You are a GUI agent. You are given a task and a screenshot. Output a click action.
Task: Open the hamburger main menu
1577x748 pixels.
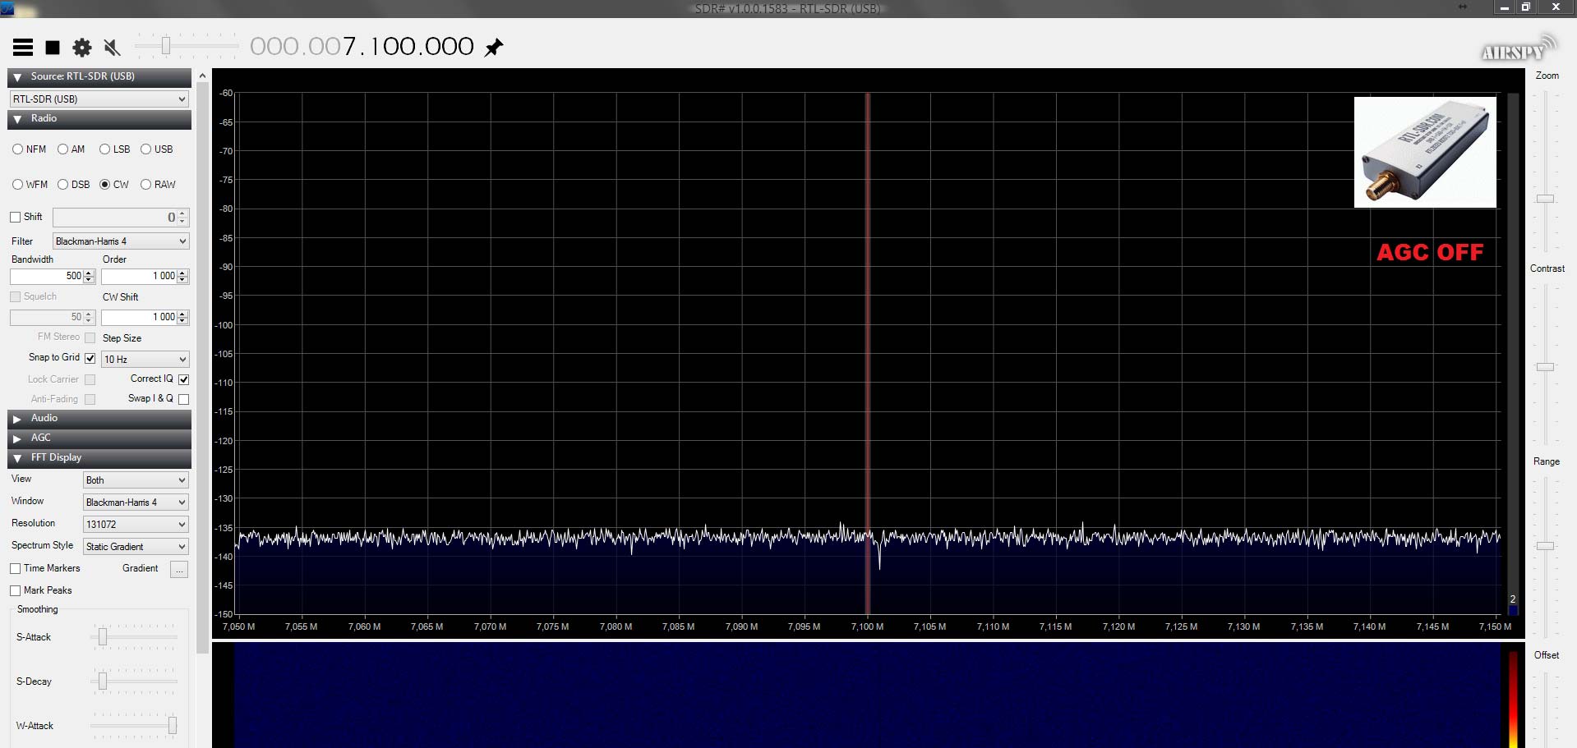23,48
